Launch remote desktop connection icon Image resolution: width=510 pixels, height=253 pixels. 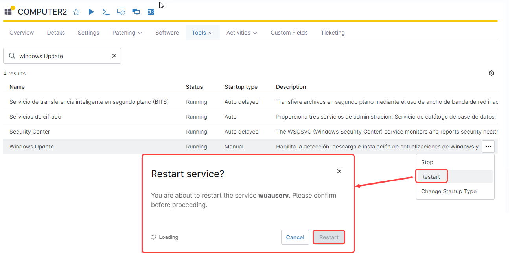(x=121, y=12)
